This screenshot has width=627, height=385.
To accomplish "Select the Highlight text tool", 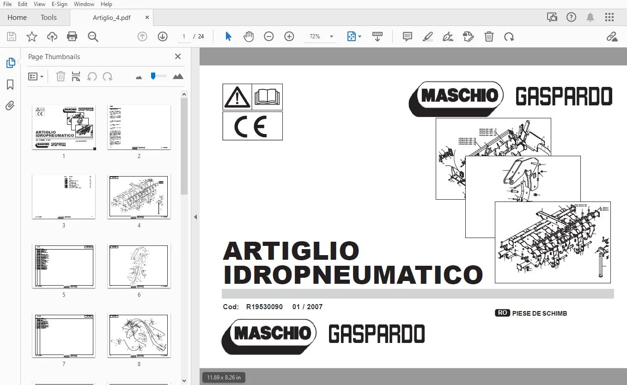I will pos(428,37).
